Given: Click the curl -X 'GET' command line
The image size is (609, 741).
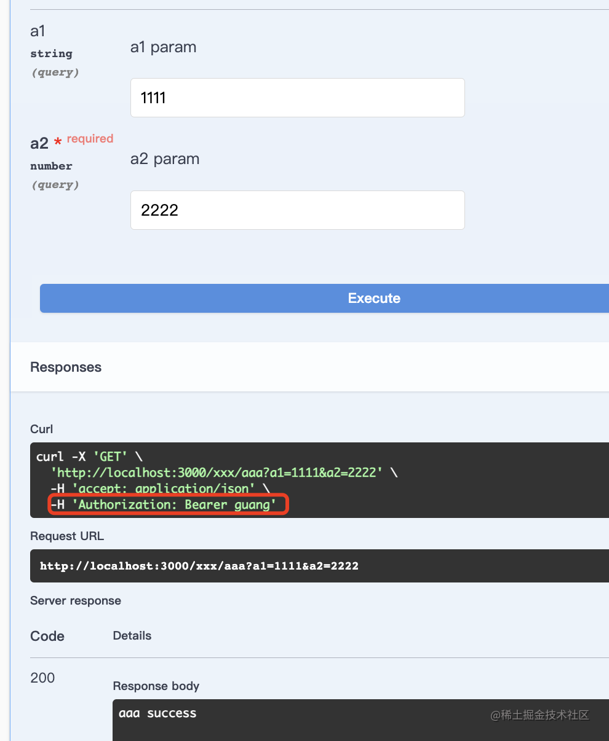Looking at the screenshot, I should coord(90,457).
